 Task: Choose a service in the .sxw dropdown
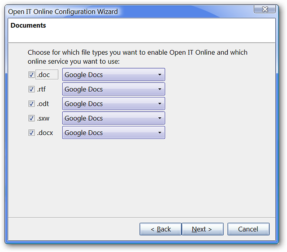click(x=113, y=118)
